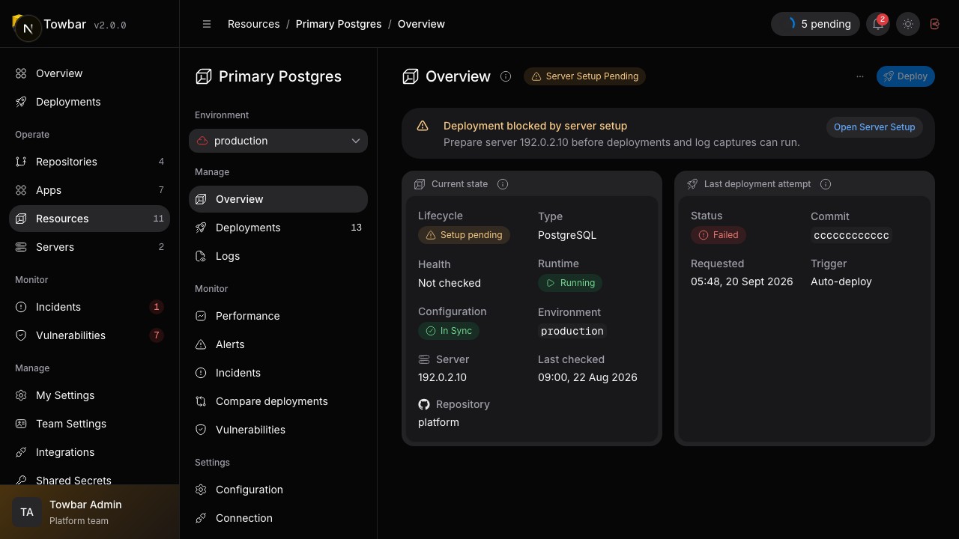
Task: Open My Settings
Action: [89, 395]
